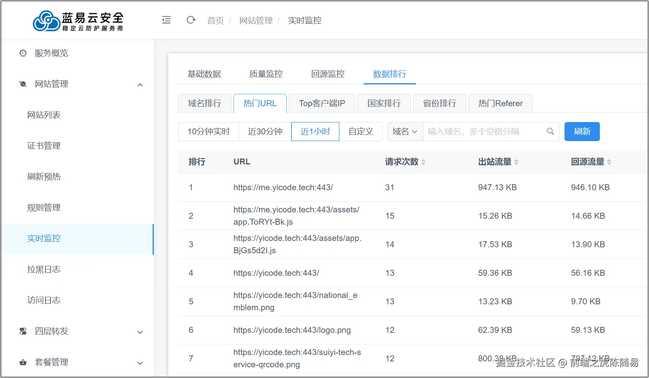
Task: Open the 域名 filter dropdown
Action: pos(405,132)
